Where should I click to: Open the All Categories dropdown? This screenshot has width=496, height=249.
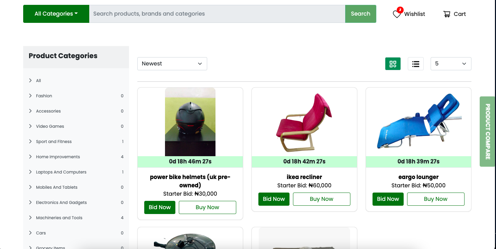[56, 14]
